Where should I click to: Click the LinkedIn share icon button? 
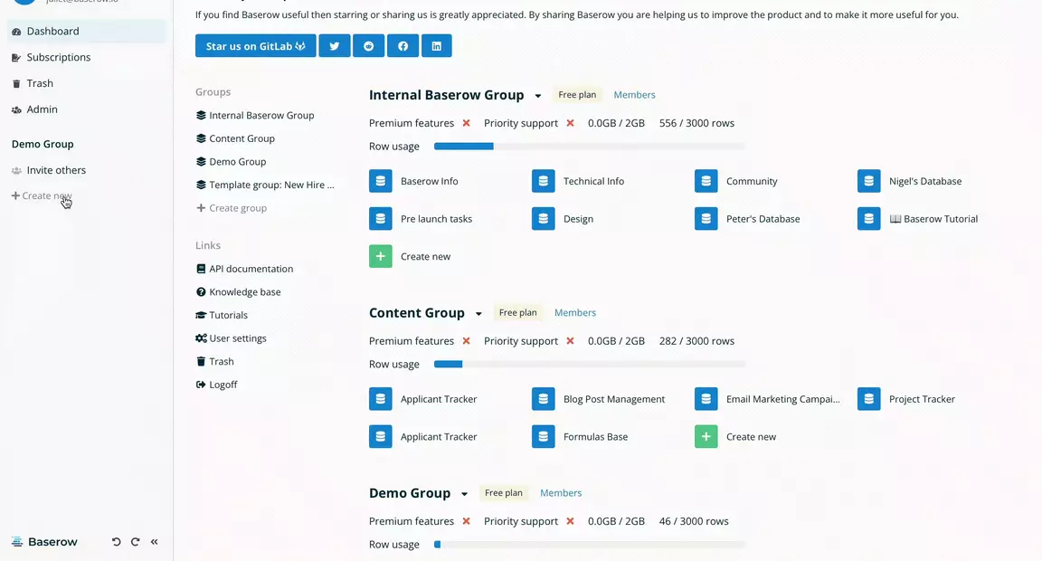pos(437,46)
